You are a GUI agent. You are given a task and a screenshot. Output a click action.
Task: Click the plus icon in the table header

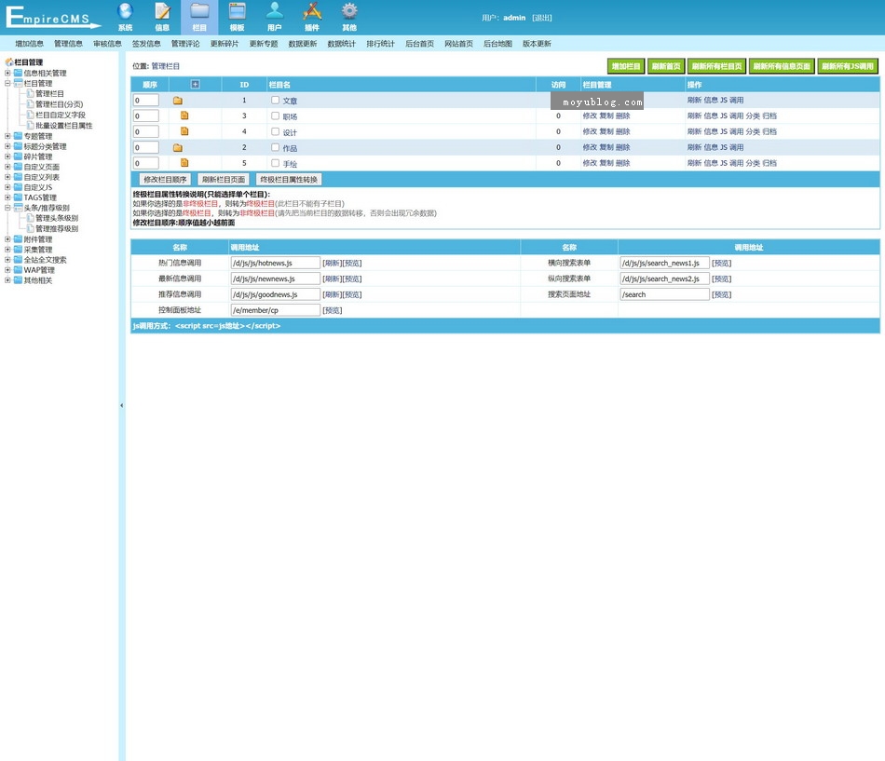(x=196, y=85)
